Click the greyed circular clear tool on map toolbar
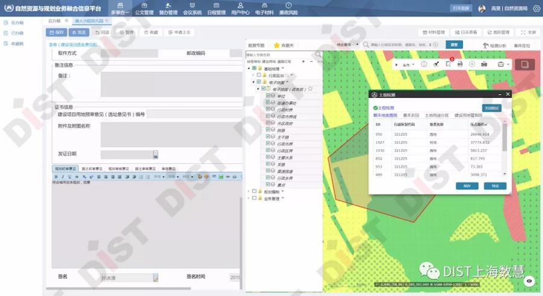Viewport: 543px width, 296px height. [x=472, y=65]
